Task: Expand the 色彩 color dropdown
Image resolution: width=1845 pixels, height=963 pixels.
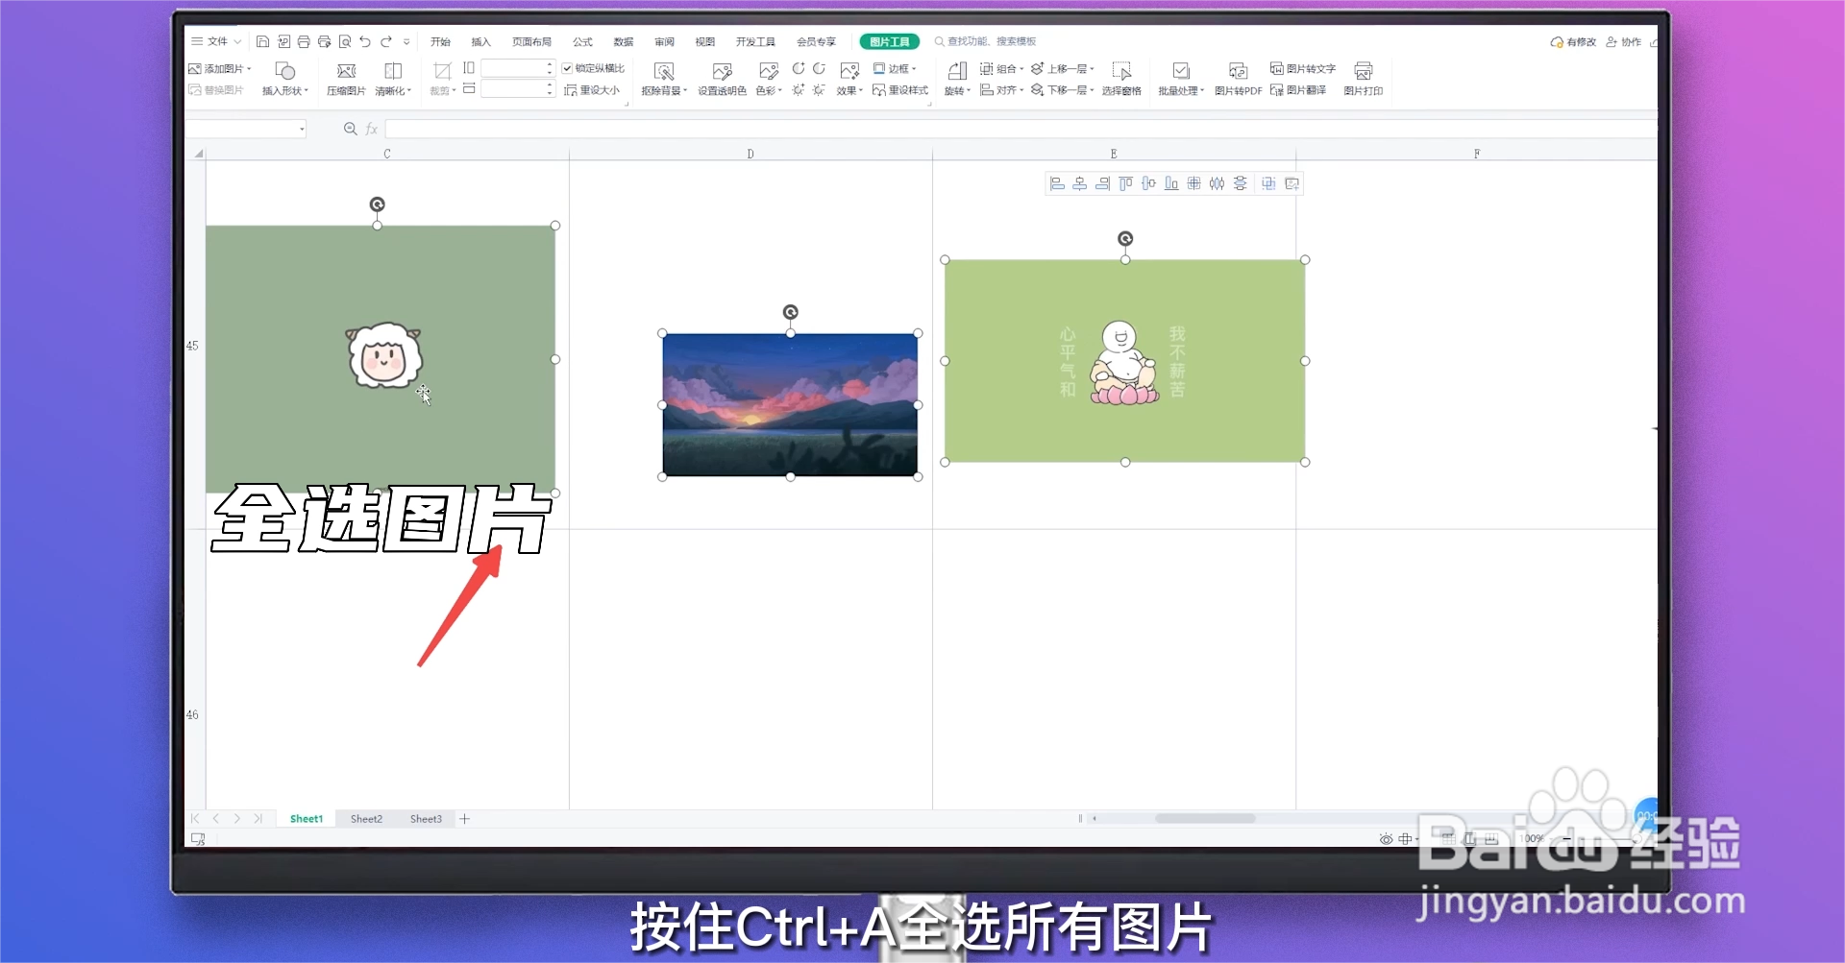Action: [780, 91]
